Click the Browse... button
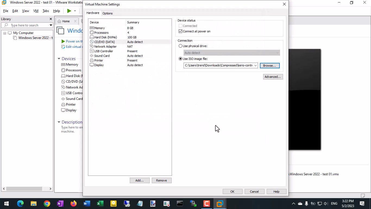Image resolution: width=371 pixels, height=209 pixels. coord(269,66)
